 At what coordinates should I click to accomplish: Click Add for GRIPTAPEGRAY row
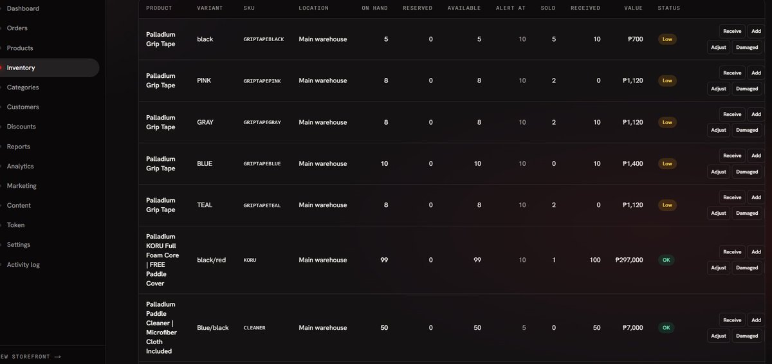[756, 114]
